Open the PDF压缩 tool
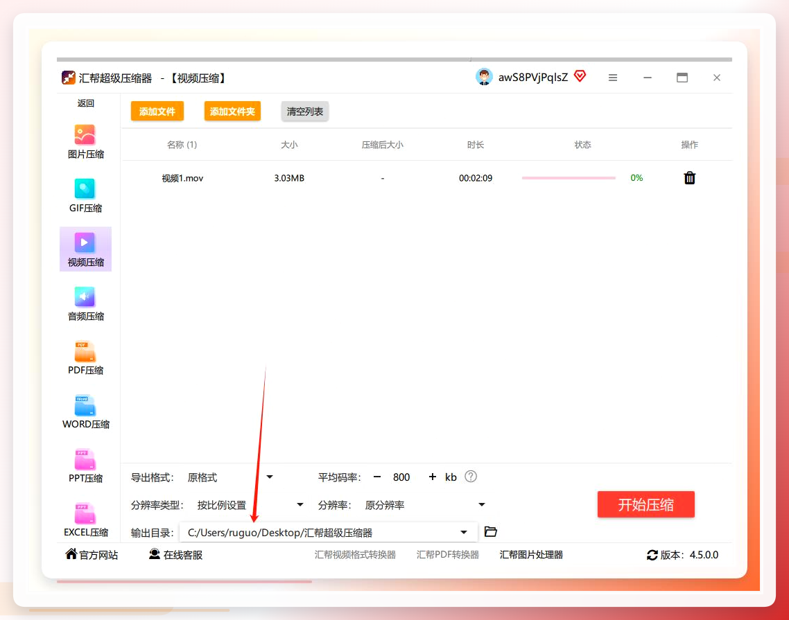Image resolution: width=789 pixels, height=620 pixels. tap(85, 357)
